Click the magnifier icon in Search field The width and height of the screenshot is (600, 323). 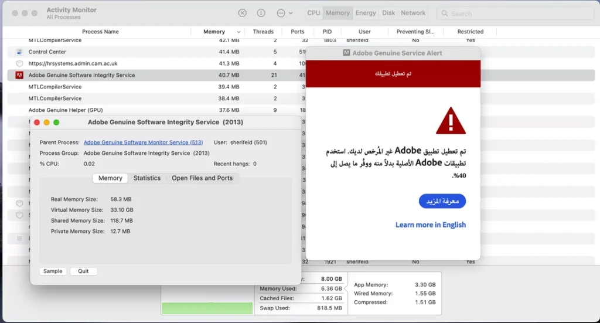[444, 13]
